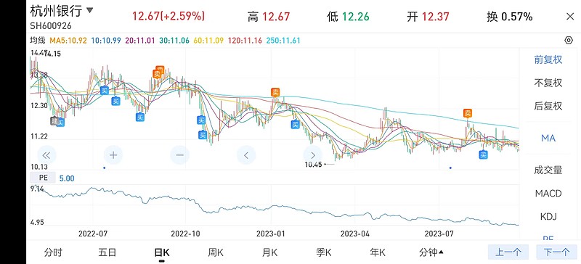The height and width of the screenshot is (264, 581).
Task: Zoom out chart with minus button
Action: [179, 155]
